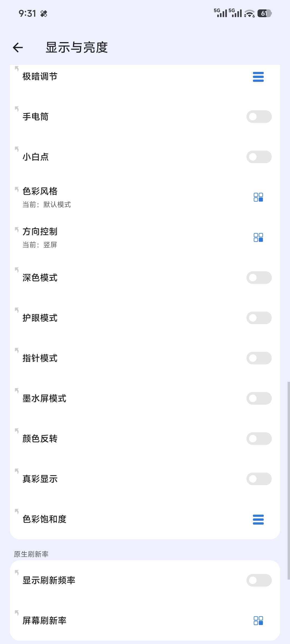Enable the 深色模式 switch
Image resolution: width=290 pixels, height=644 pixels.
[259, 278]
